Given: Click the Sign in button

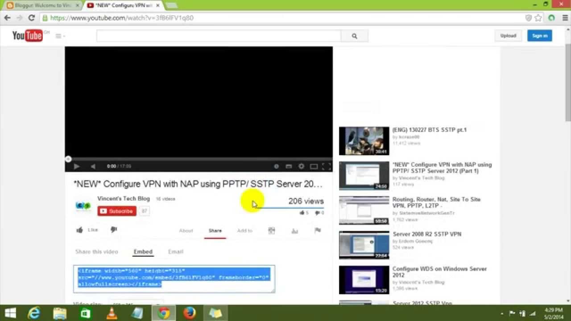Looking at the screenshot, I should tap(540, 36).
